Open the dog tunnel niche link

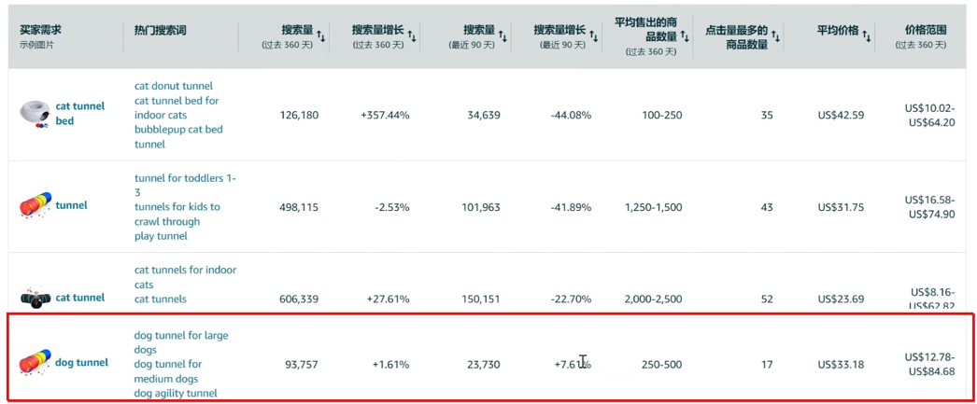(81, 362)
